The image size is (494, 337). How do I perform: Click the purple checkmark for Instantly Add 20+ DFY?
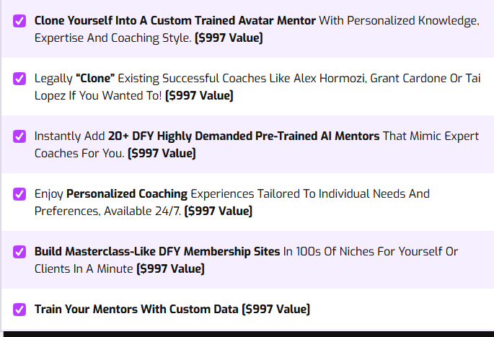click(x=19, y=136)
